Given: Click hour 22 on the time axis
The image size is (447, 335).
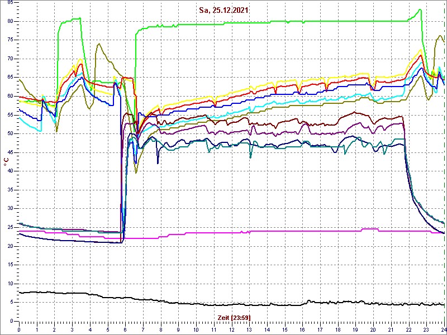Looking at the screenshot, I should (408, 329).
